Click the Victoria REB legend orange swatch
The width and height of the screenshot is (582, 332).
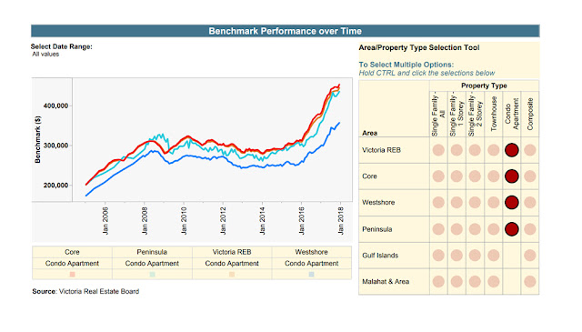pyautogui.click(x=232, y=275)
